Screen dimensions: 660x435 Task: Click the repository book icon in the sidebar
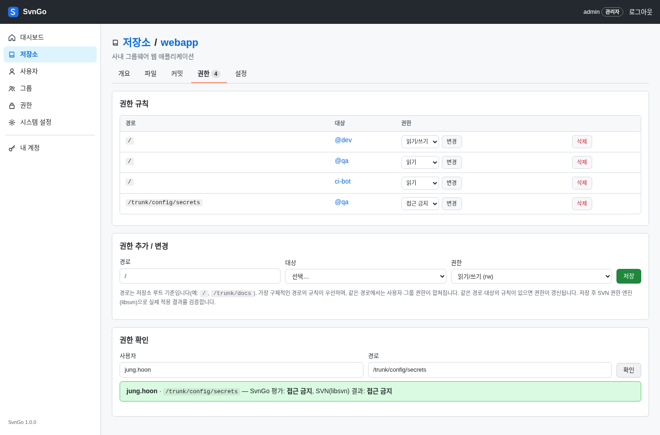pyautogui.click(x=12, y=55)
